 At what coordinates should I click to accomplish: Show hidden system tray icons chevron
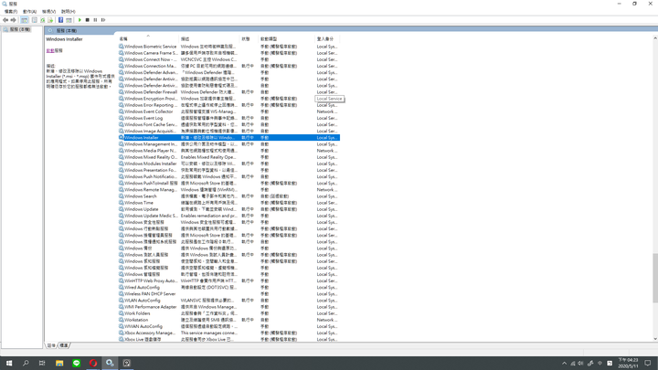(x=564, y=364)
